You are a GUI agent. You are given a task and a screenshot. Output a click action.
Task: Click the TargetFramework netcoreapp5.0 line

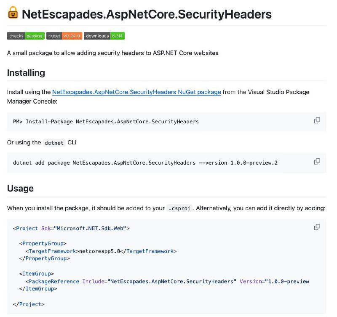point(101,251)
